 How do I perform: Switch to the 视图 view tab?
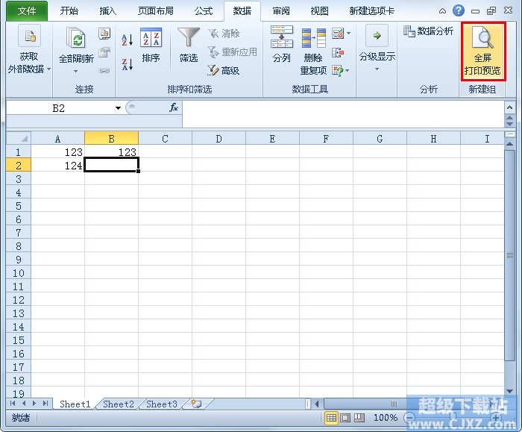pos(320,11)
